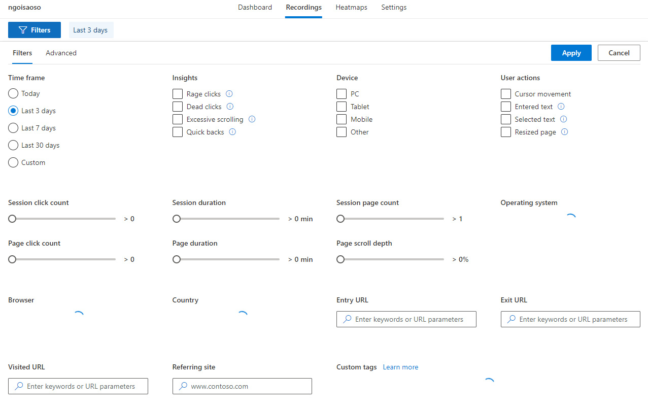Click the Last 3 days filter chip
Viewport: 648px width, 408px height.
point(91,30)
